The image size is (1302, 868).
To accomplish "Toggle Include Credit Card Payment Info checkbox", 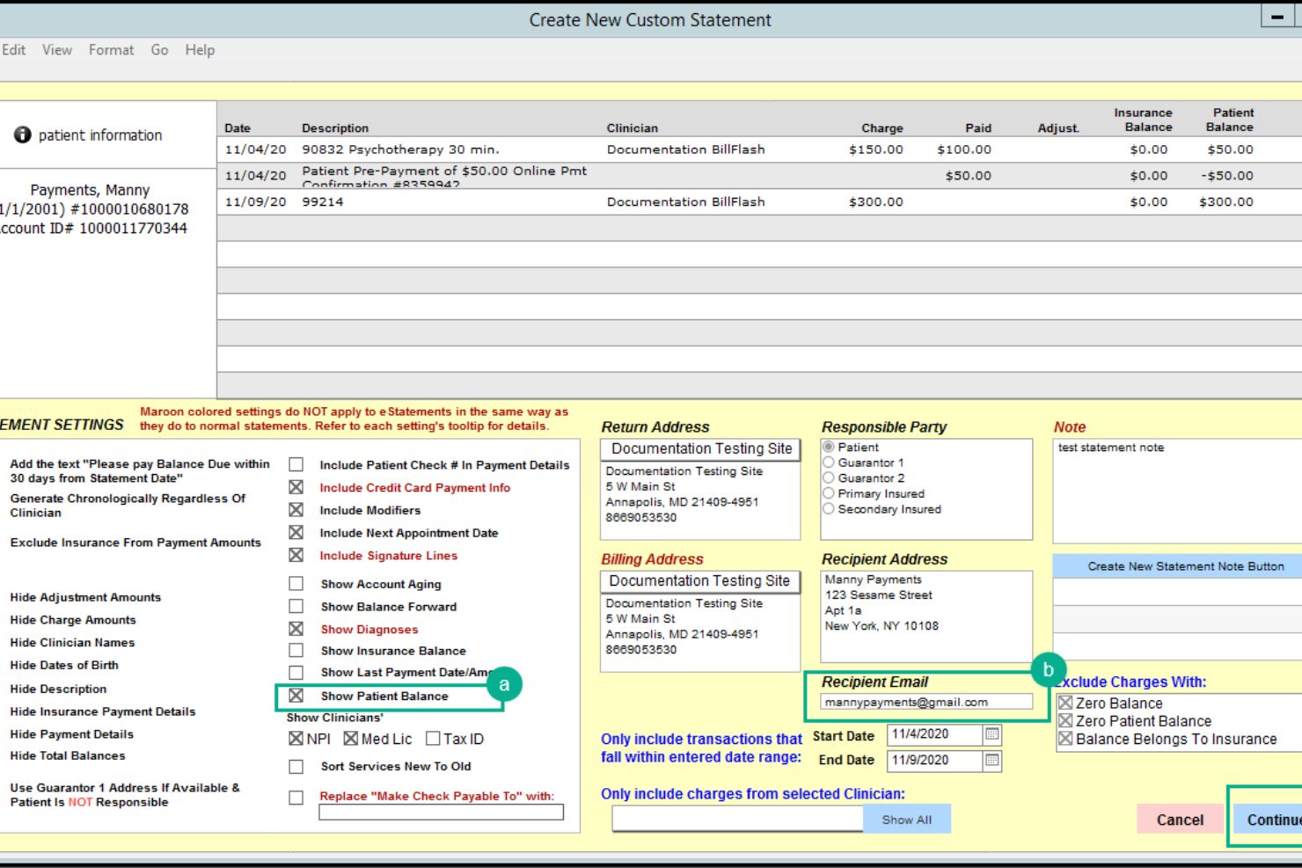I will 296,487.
